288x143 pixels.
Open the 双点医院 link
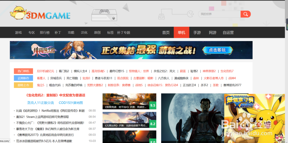(x=123, y=78)
